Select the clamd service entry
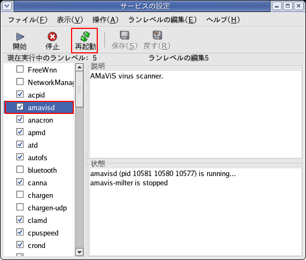The height and width of the screenshot is (260, 306). click(x=38, y=221)
